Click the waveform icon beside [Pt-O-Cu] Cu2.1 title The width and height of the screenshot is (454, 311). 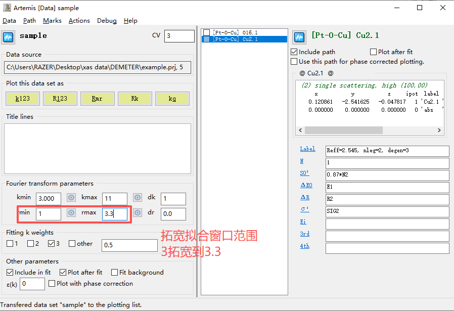[299, 37]
